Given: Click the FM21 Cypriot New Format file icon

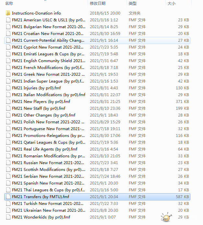Looking at the screenshot, I should (x=8, y=47).
